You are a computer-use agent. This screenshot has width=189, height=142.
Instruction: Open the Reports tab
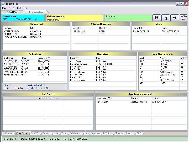[119, 133]
